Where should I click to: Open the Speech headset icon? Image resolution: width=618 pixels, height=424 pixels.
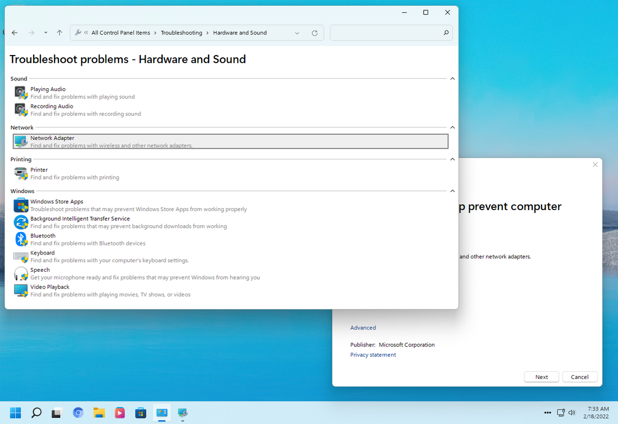click(x=21, y=273)
